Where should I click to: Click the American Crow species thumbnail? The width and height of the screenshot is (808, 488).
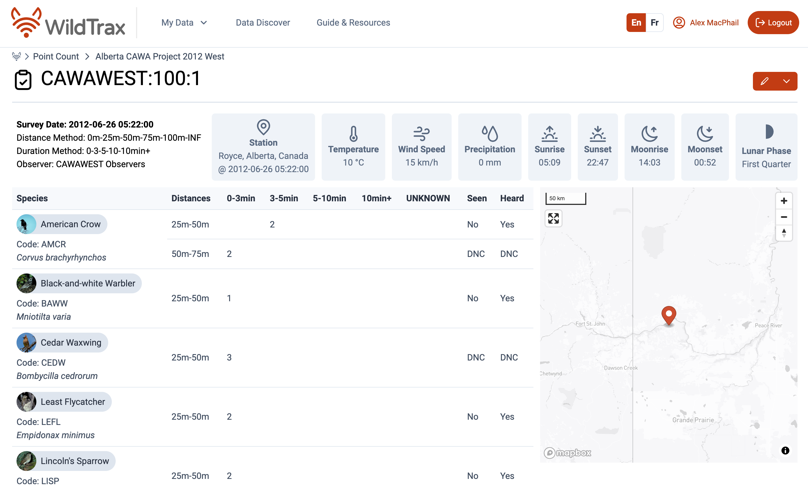(x=26, y=224)
